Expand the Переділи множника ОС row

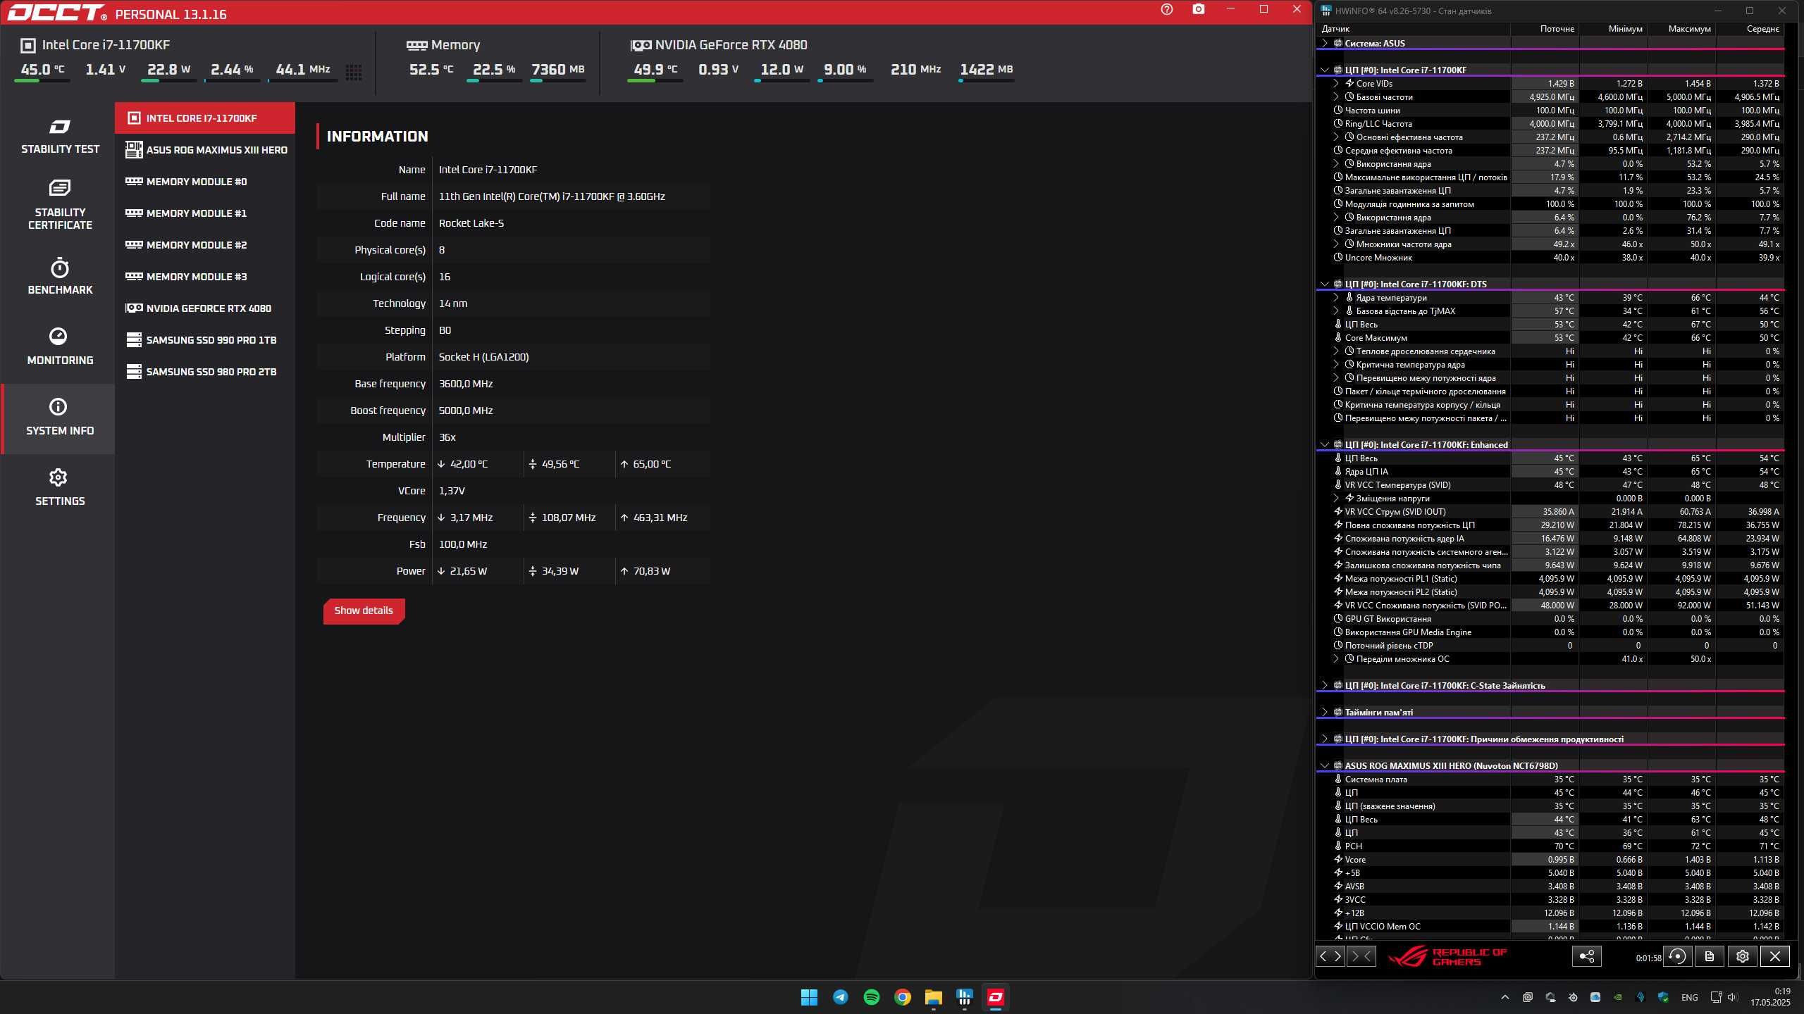[x=1335, y=659]
